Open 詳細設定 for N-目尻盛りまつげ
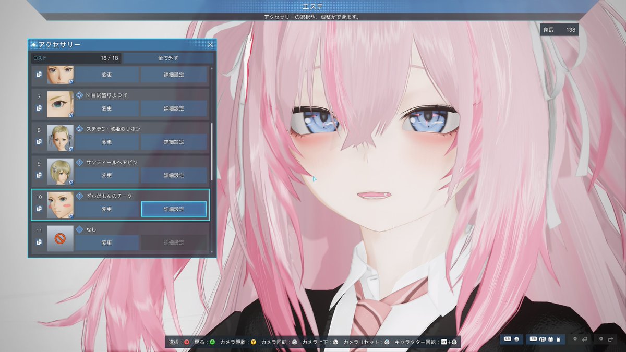 tap(174, 108)
